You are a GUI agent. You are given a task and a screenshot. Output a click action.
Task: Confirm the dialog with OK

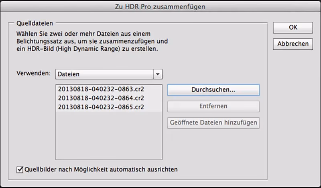coord(293,28)
